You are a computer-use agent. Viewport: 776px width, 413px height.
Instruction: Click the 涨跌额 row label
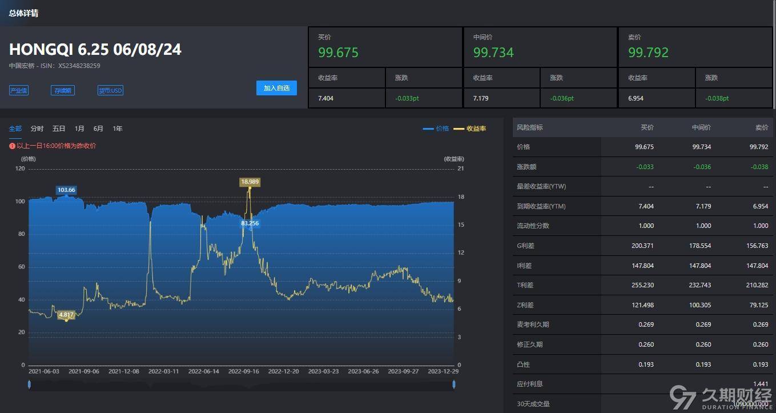pyautogui.click(x=526, y=167)
